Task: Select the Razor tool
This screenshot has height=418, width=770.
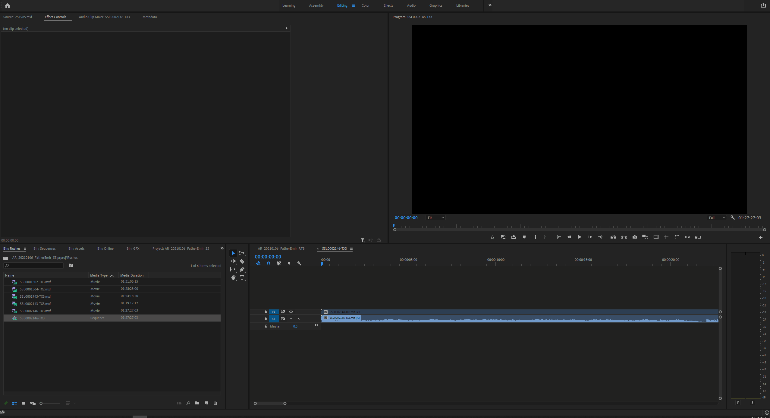Action: (242, 261)
